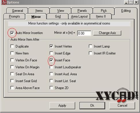Cancel the Options dialog
The width and height of the screenshot is (140, 113).
pyautogui.click(x=122, y=106)
